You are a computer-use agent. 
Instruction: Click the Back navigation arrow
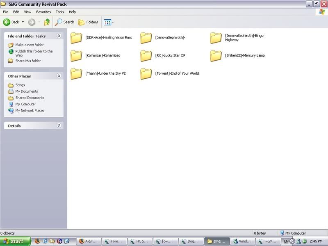tap(11, 22)
